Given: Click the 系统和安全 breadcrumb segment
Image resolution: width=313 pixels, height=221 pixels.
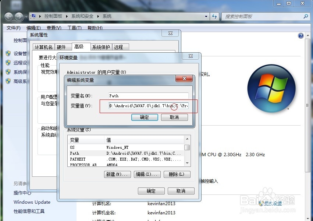Looking at the screenshot, I should pos(82,16).
